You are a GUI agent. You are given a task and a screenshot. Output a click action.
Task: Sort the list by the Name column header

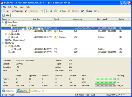point(17,19)
